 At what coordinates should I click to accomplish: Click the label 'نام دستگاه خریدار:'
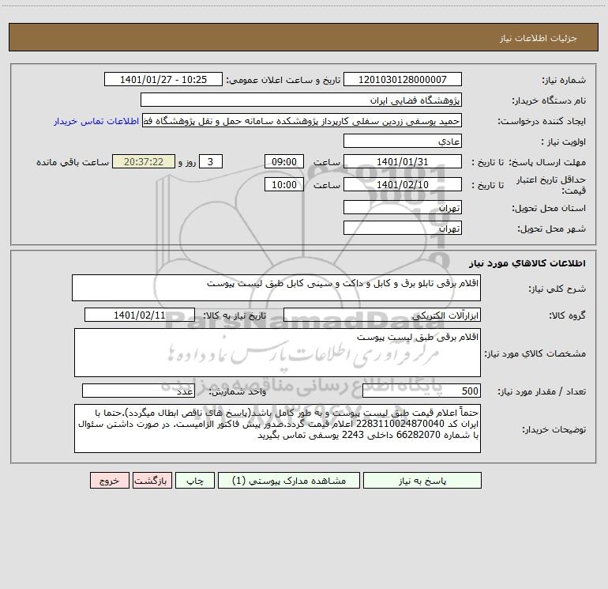[x=549, y=100]
